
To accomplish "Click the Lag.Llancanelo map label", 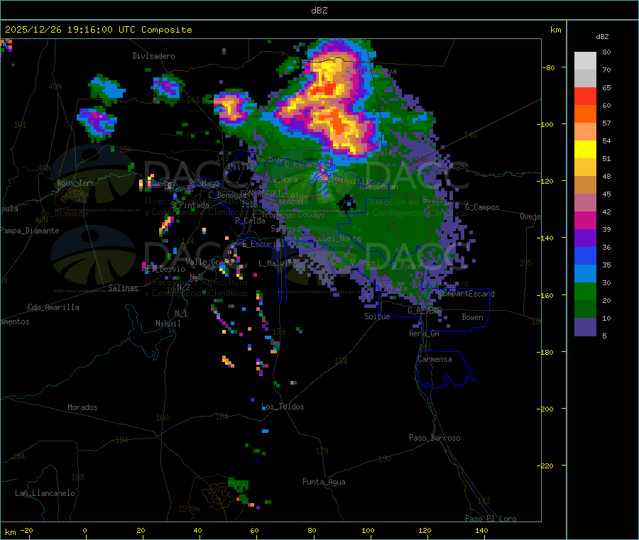I will pyautogui.click(x=45, y=493).
